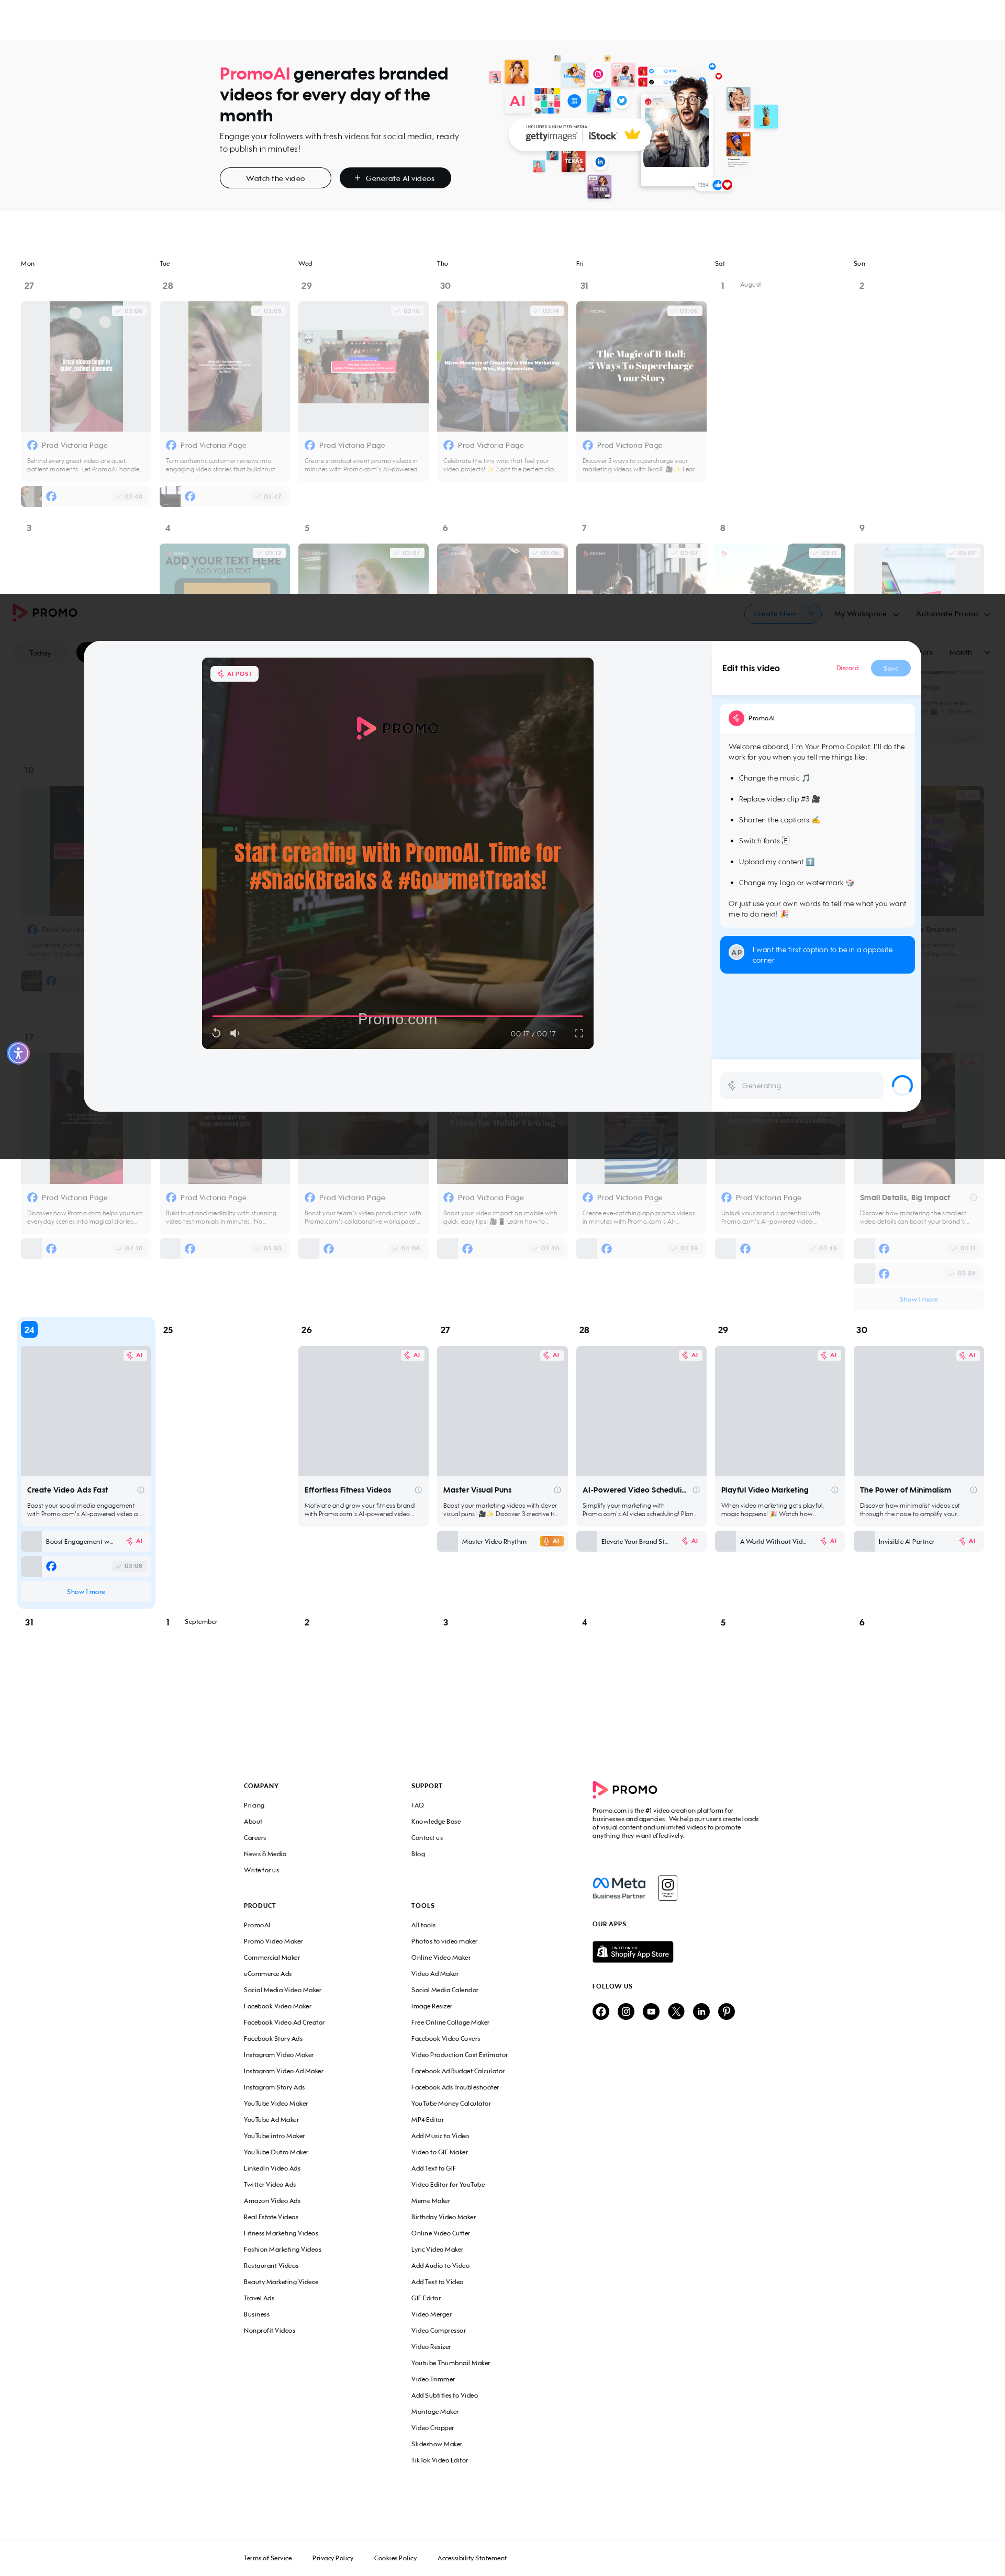Click the Generating message input field

(802, 1085)
